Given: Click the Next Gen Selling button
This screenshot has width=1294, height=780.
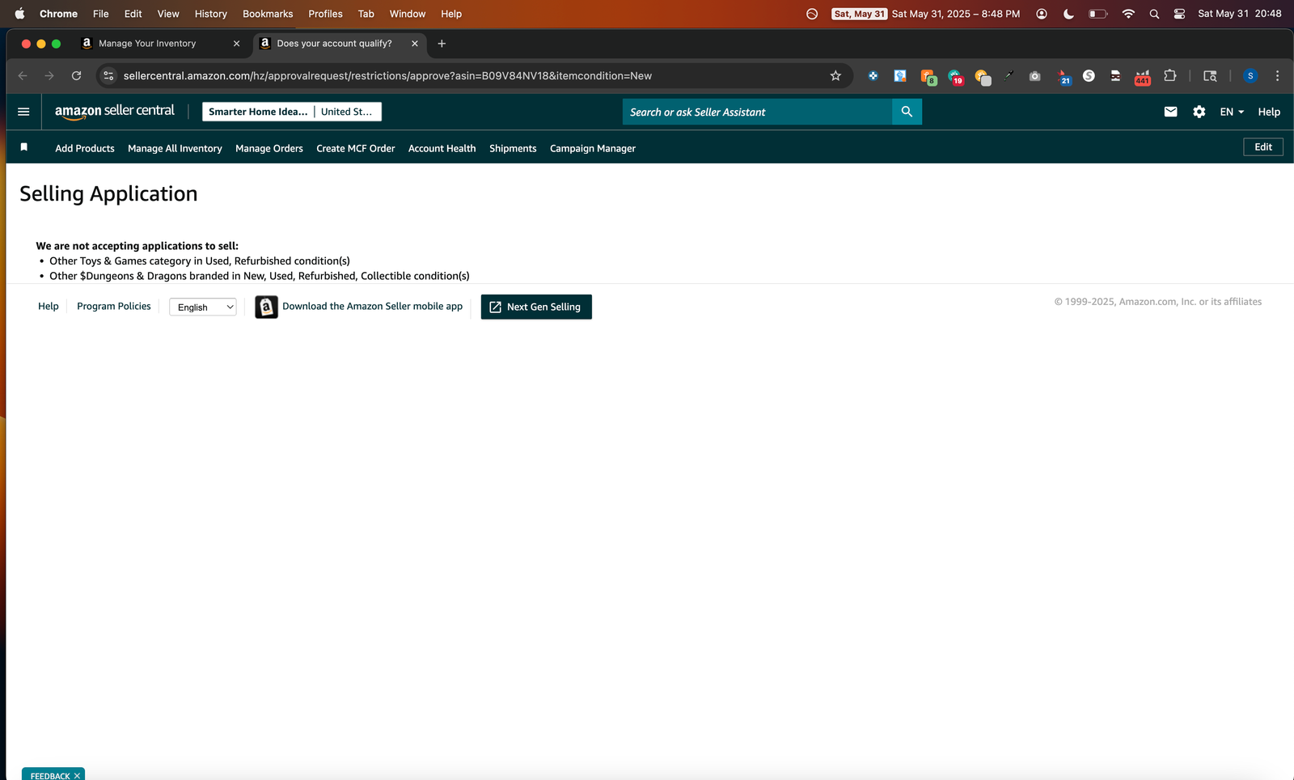Looking at the screenshot, I should (x=536, y=307).
